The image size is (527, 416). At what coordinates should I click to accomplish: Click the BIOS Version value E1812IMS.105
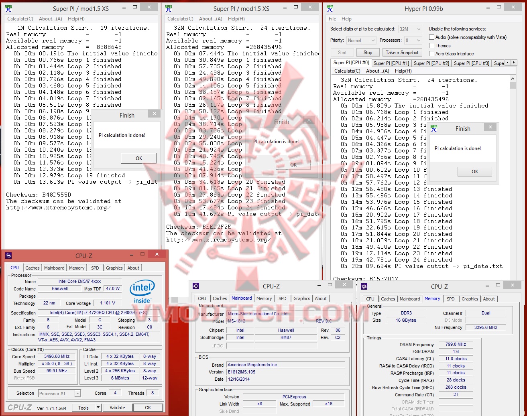(285, 372)
